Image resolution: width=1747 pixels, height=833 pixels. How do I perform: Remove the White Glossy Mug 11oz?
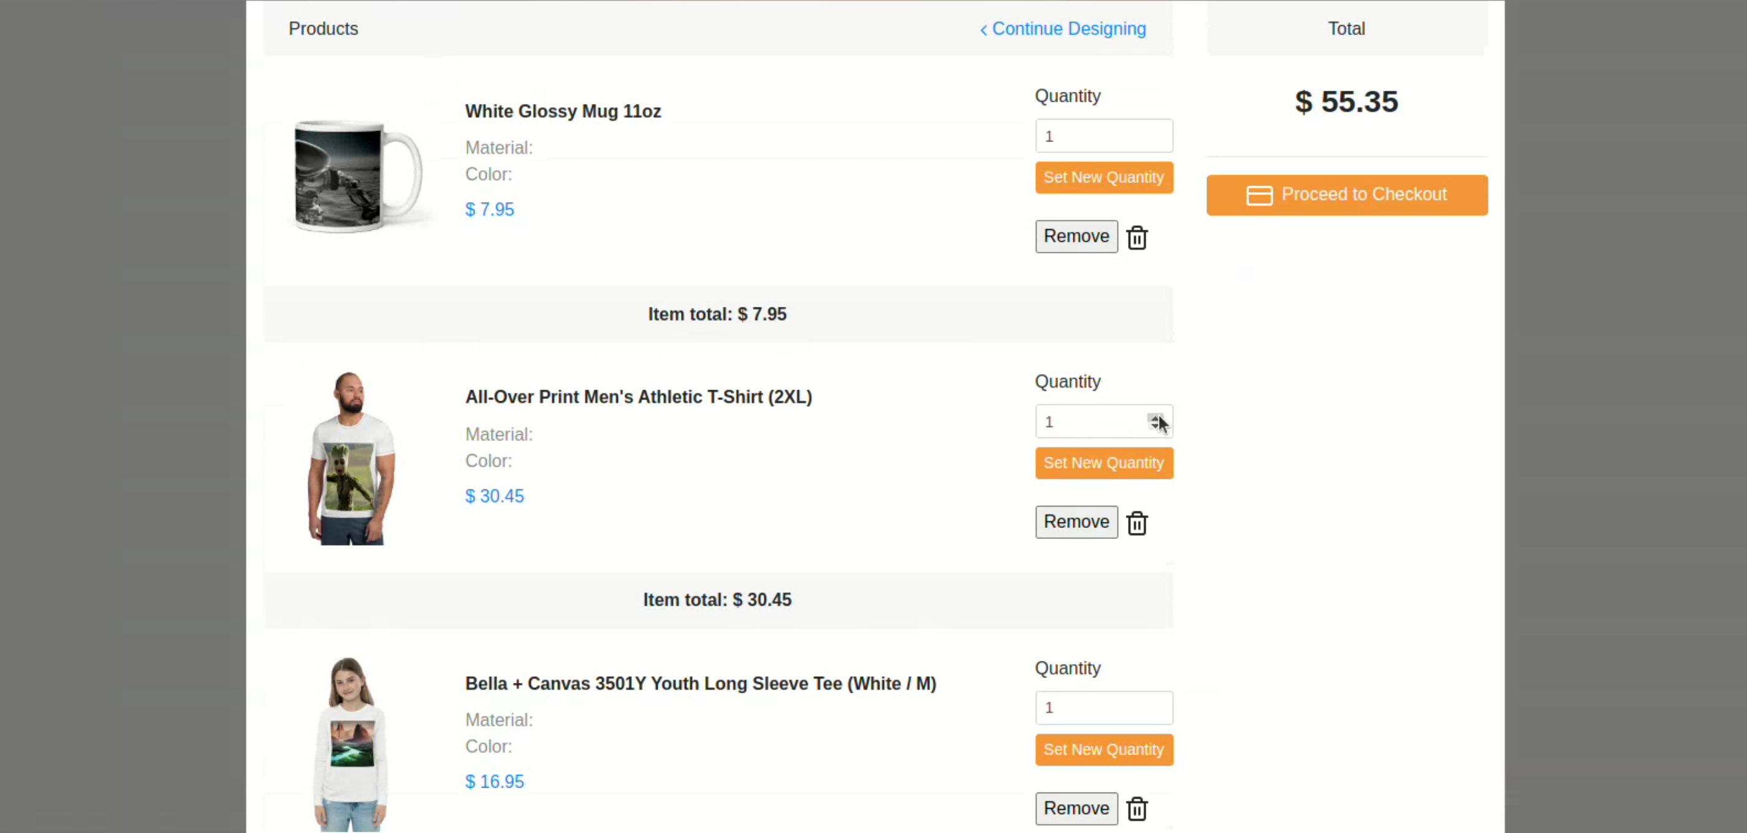1076,236
